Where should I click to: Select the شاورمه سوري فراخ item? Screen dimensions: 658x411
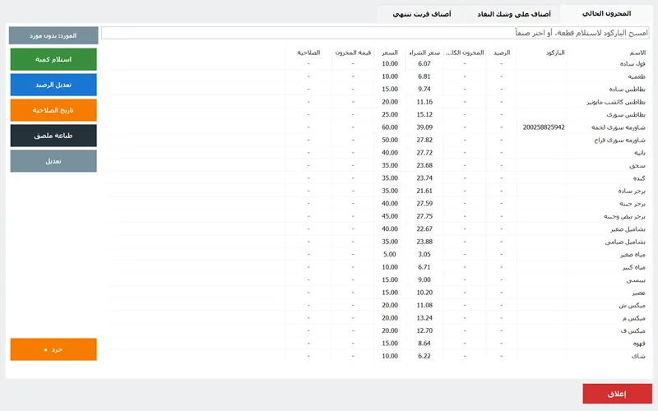[619, 140]
